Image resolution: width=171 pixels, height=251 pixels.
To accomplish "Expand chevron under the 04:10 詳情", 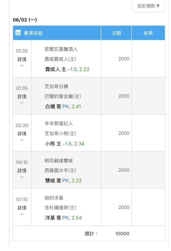I will pos(22,177).
